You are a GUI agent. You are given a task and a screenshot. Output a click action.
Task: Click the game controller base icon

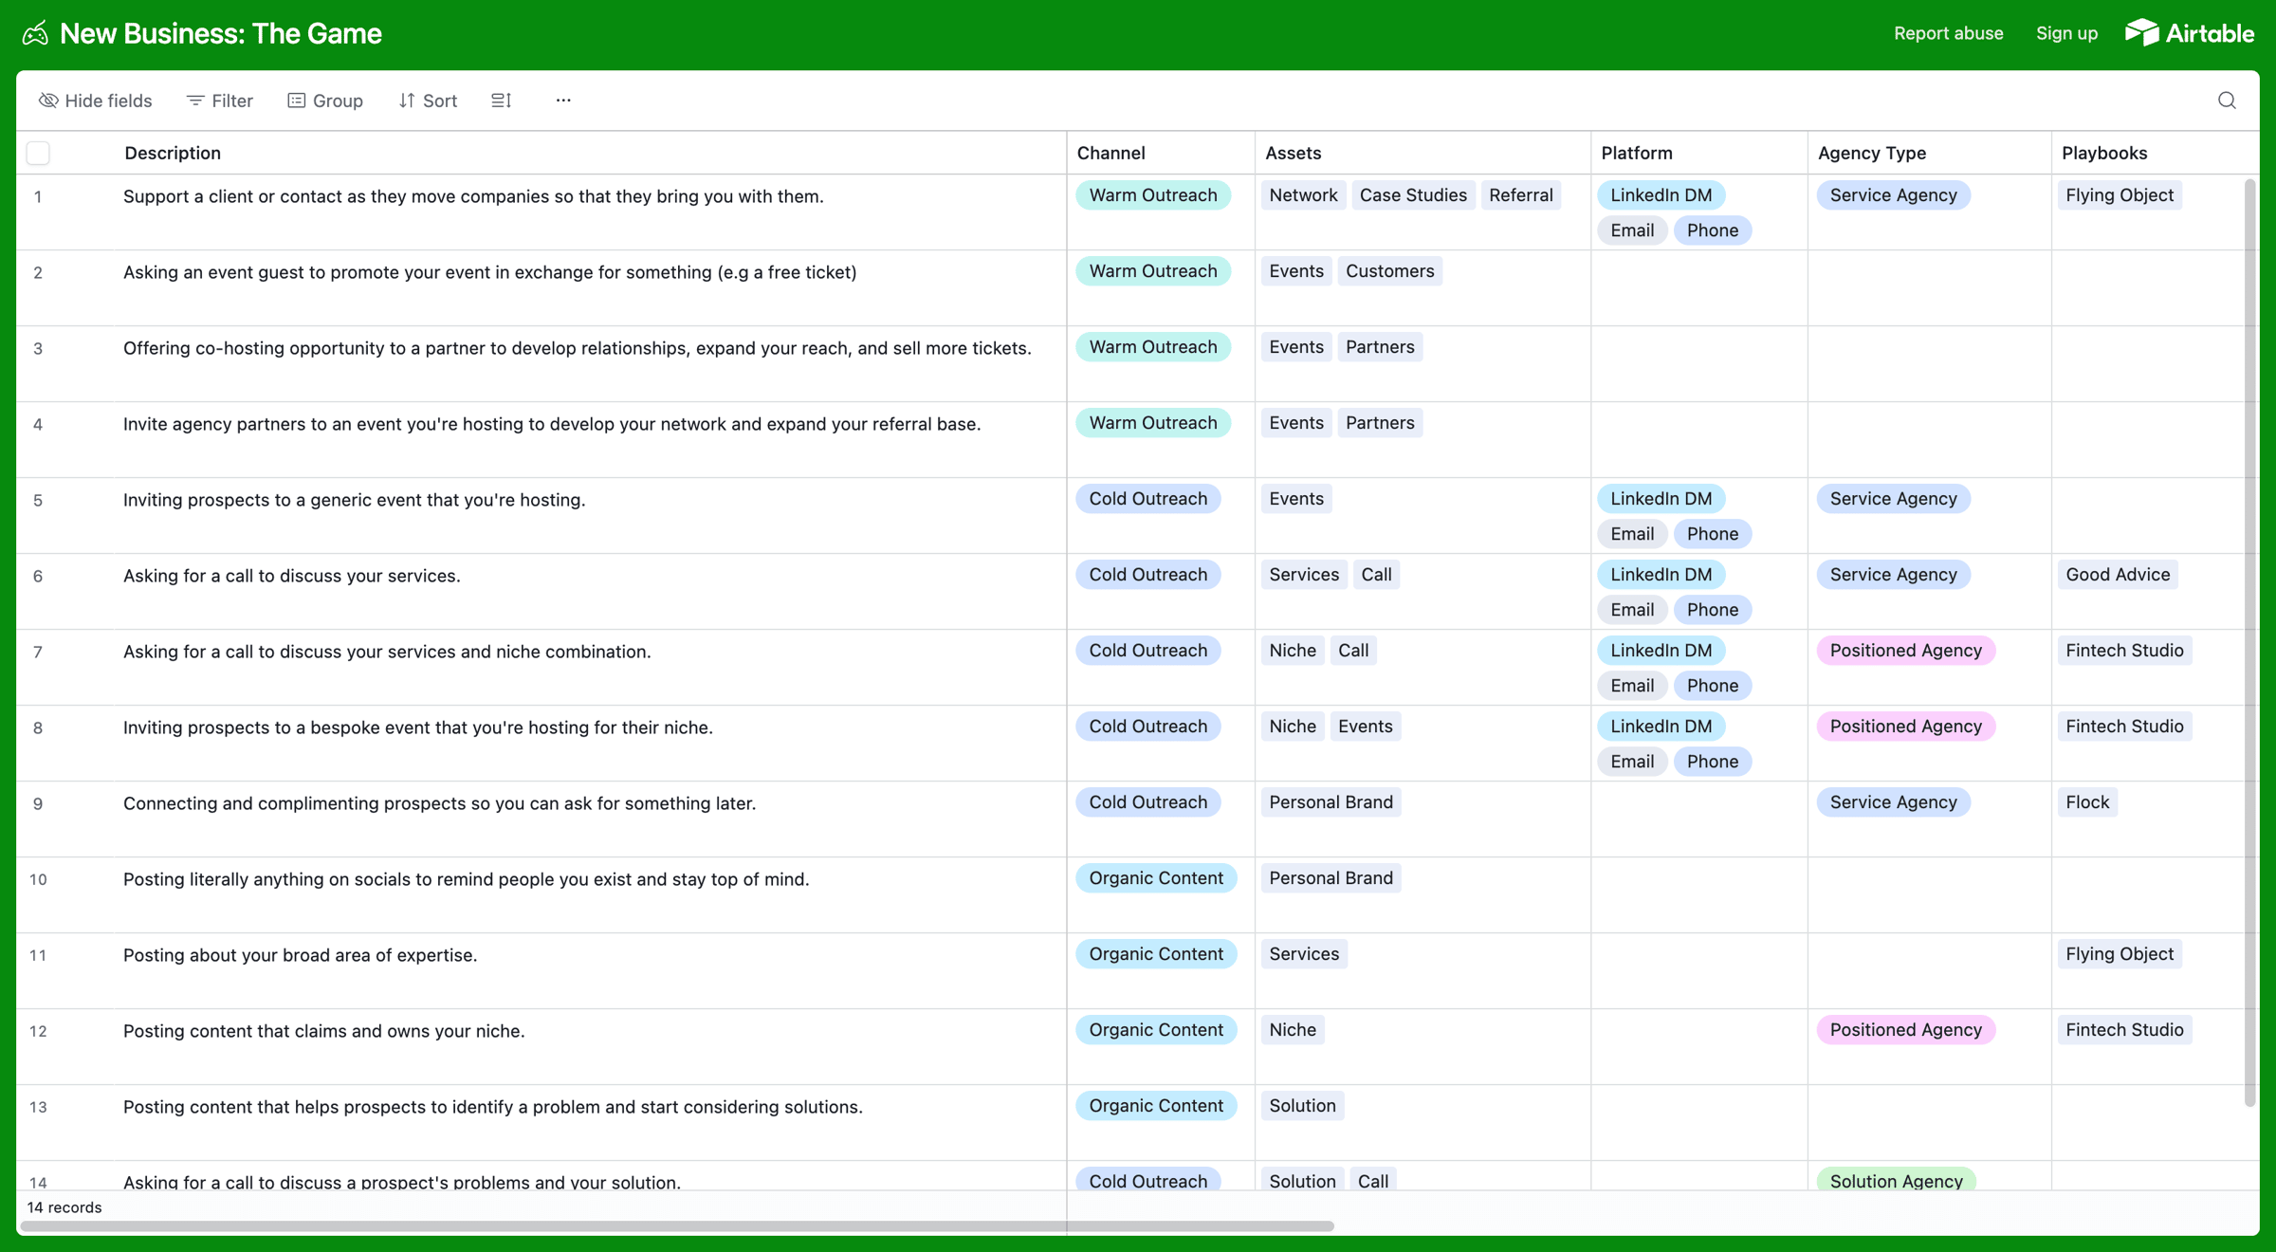[x=35, y=34]
